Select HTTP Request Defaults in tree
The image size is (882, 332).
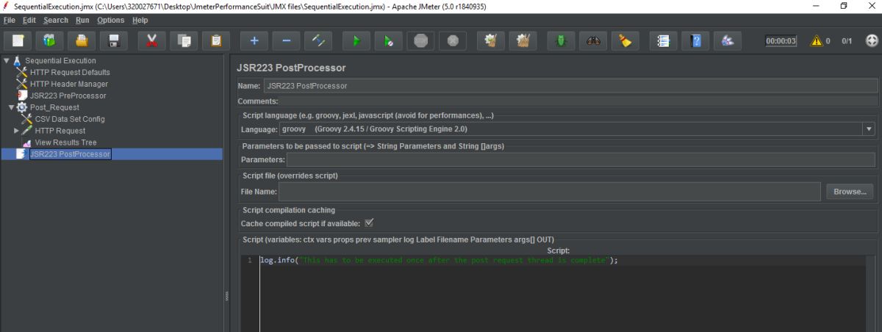click(x=70, y=72)
